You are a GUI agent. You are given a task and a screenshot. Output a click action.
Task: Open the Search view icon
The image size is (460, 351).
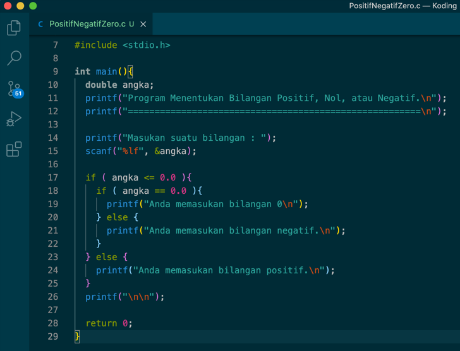coord(14,58)
